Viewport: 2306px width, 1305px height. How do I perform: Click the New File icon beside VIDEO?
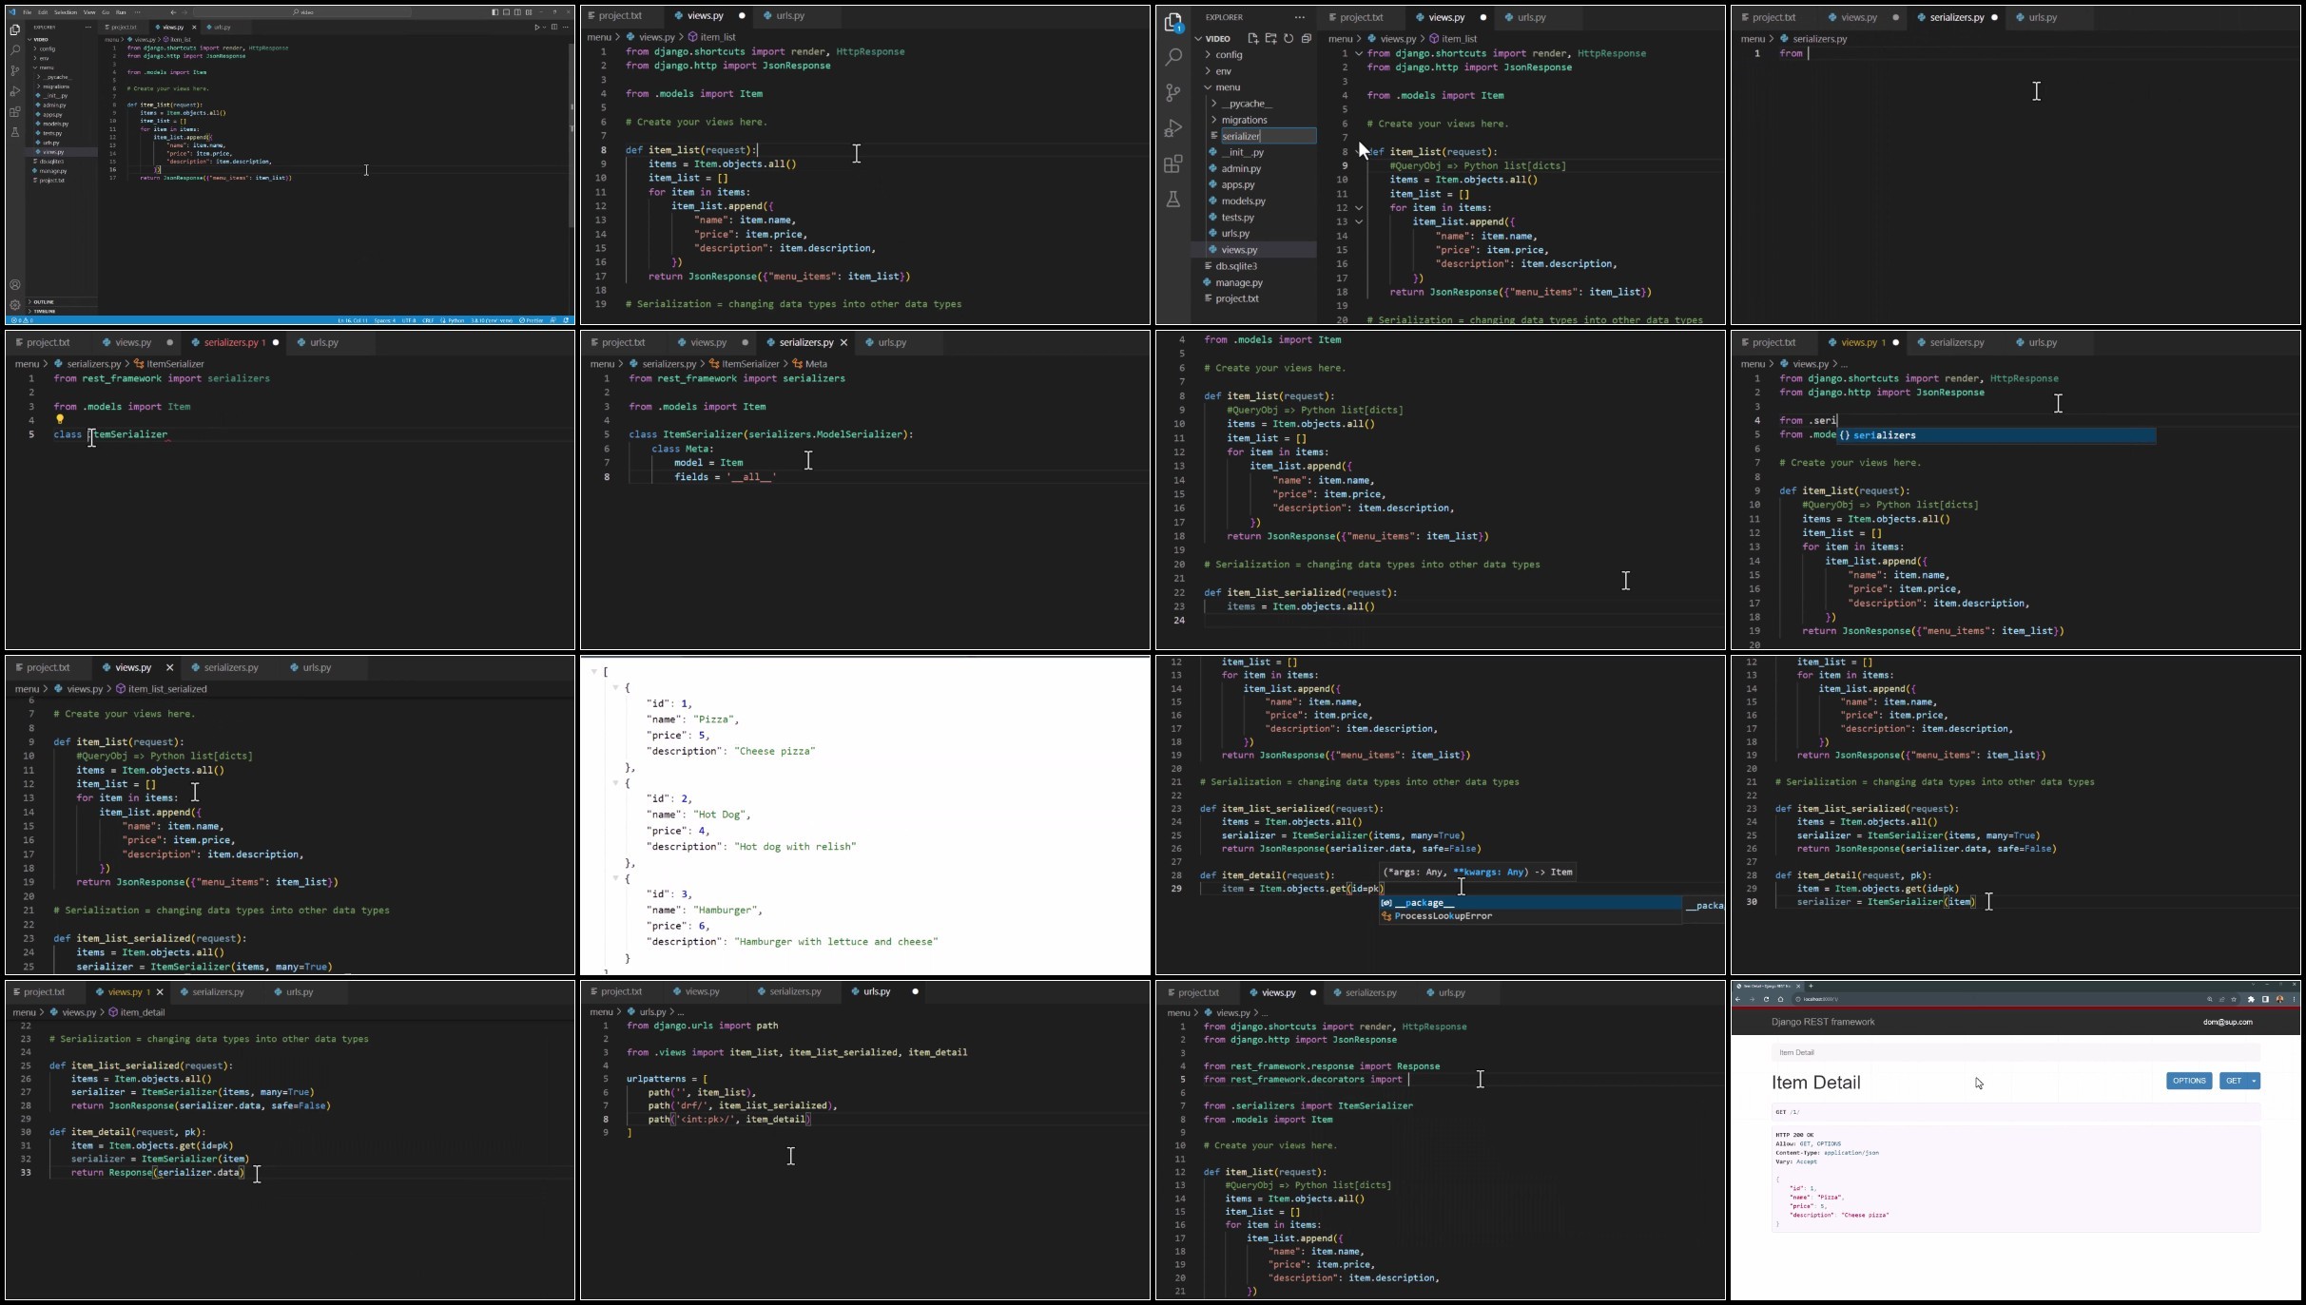point(1252,39)
